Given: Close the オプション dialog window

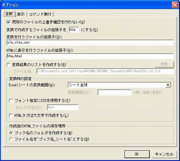Looking at the screenshot, I should coord(175,5).
